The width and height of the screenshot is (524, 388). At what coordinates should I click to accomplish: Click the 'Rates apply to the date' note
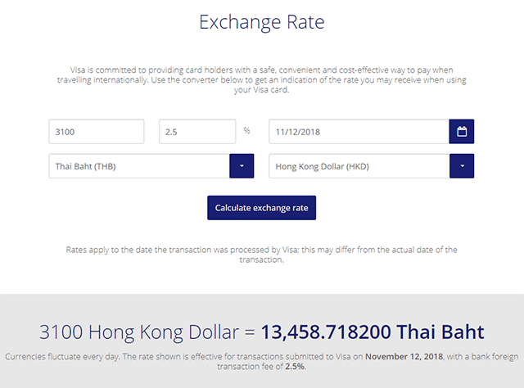click(261, 254)
